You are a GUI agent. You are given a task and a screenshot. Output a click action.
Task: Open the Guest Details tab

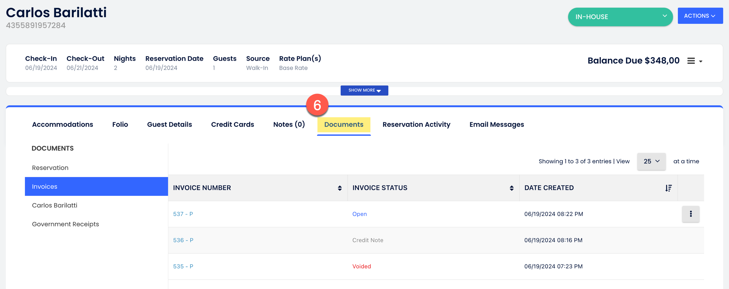pyautogui.click(x=169, y=124)
